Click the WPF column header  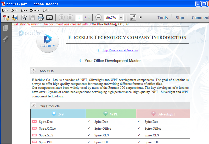(111, 114)
